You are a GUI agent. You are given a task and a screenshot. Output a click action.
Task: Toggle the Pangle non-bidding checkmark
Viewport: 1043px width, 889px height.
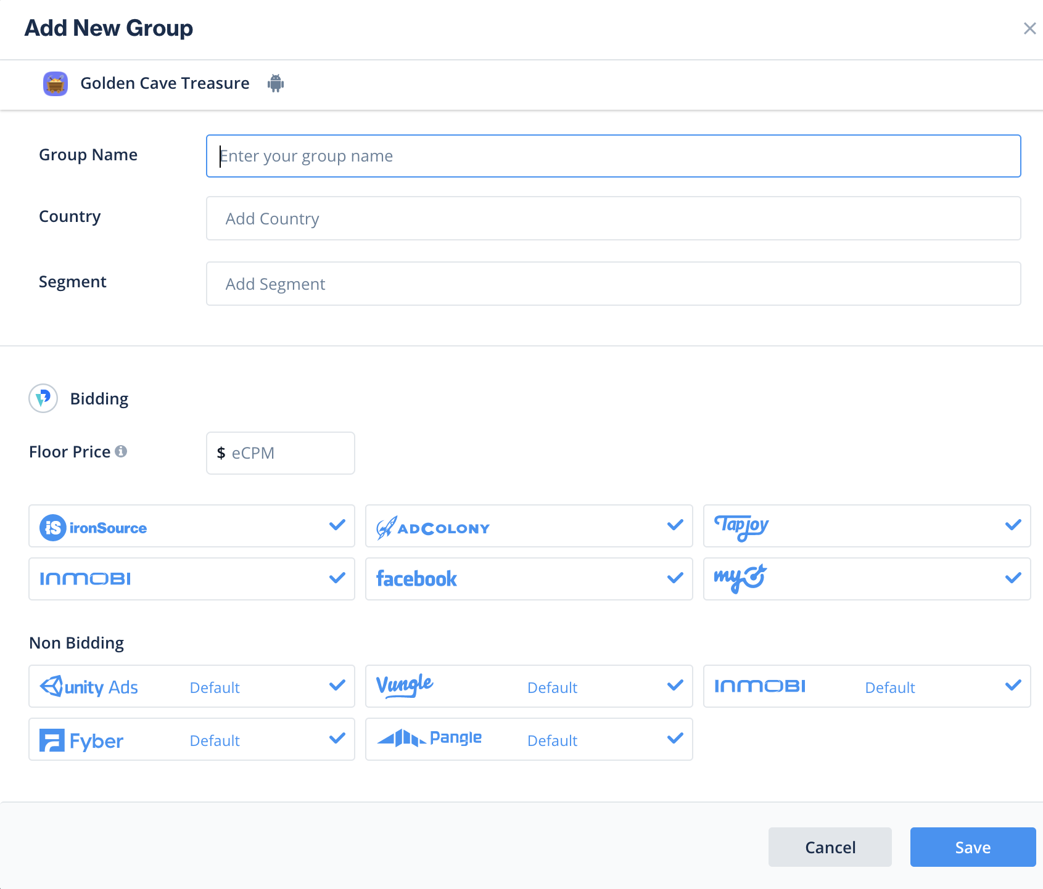675,738
